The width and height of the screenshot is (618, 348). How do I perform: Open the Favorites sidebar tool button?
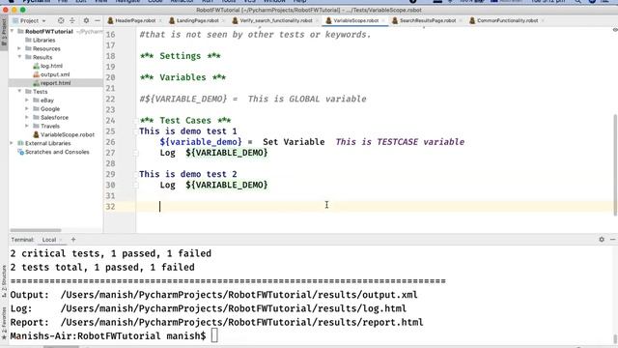point(4,323)
